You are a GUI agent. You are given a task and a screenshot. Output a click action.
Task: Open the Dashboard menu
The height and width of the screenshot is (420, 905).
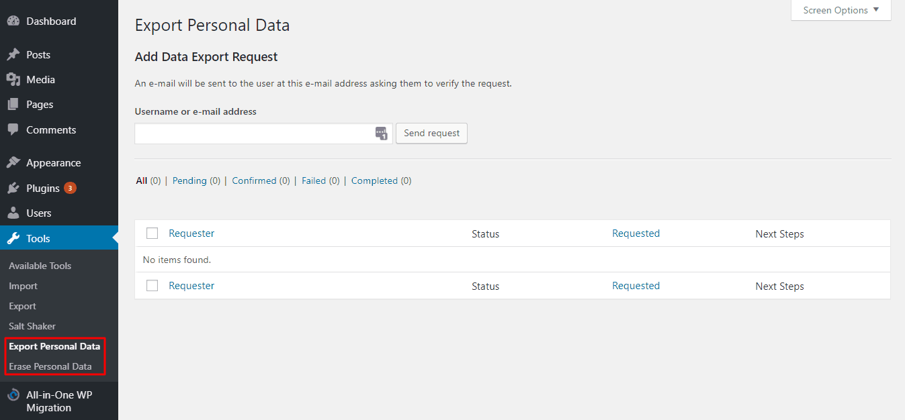[x=51, y=21]
